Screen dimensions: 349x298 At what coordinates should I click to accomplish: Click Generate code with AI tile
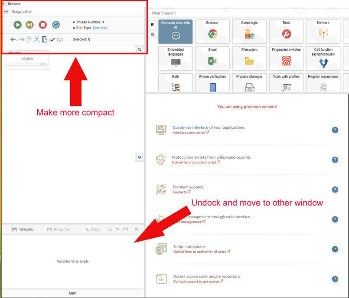pyautogui.click(x=175, y=31)
